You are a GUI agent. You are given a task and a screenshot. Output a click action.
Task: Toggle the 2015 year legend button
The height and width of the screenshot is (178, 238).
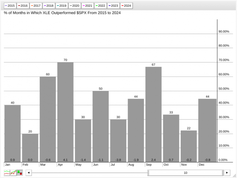point(10,6)
